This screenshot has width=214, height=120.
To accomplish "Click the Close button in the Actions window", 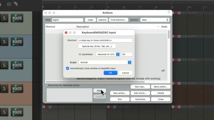I will (160, 99).
